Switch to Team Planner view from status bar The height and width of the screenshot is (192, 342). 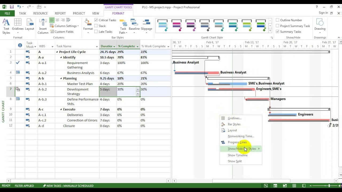tap(285, 185)
